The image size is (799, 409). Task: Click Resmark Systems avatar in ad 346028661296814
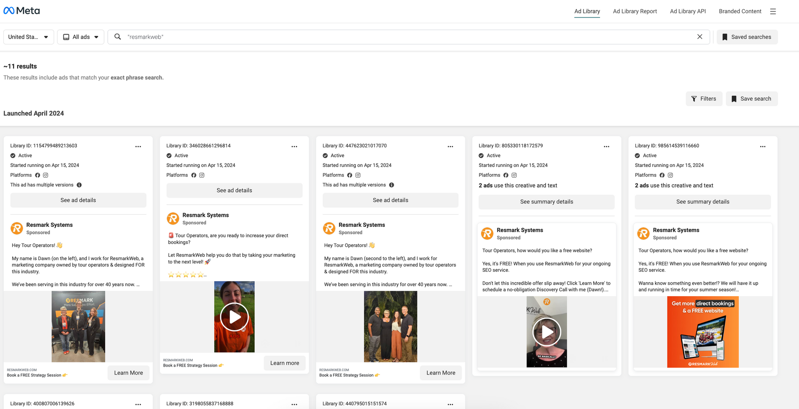173,218
